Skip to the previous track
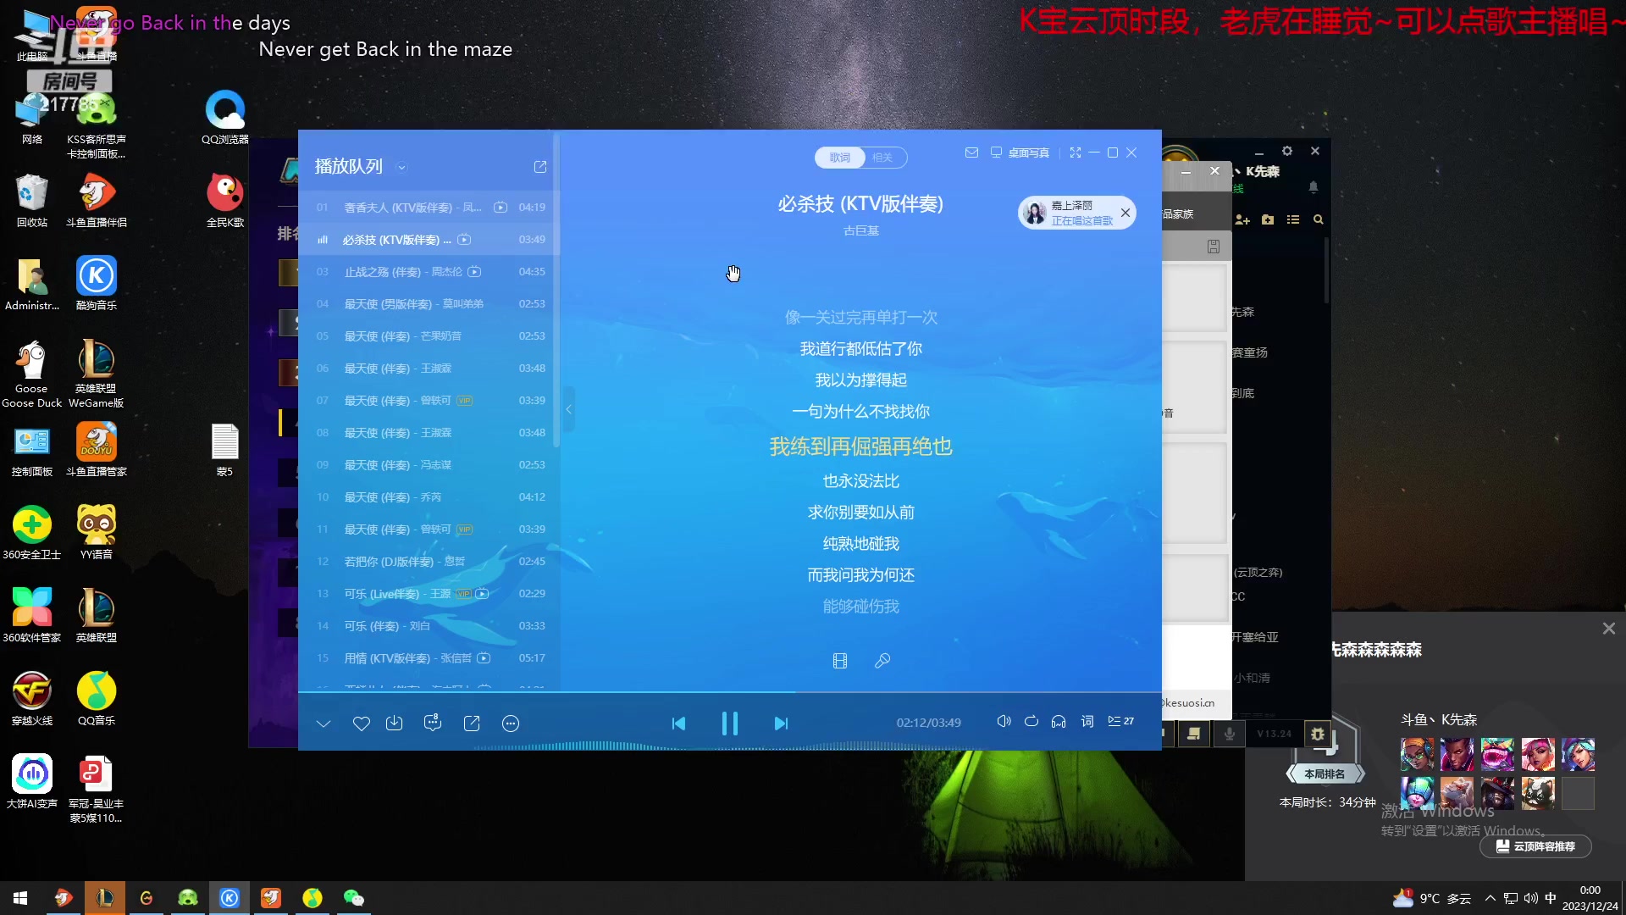 pyautogui.click(x=678, y=724)
